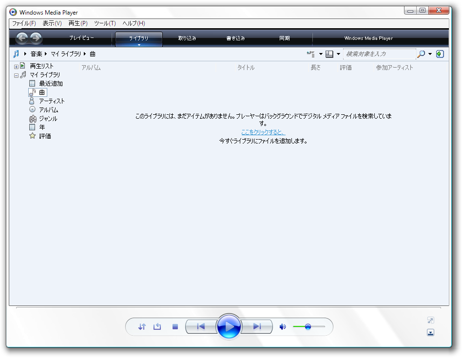Switch to the 書き込み tab

(235, 38)
